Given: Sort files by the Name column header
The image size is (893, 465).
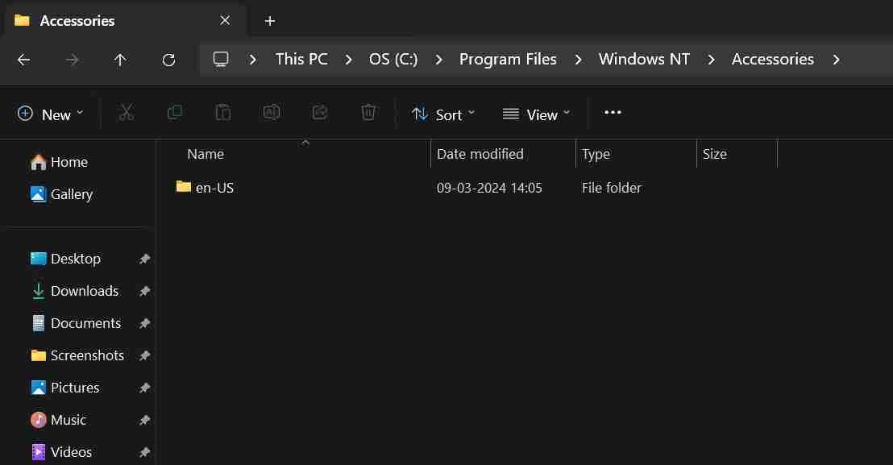Looking at the screenshot, I should (205, 154).
